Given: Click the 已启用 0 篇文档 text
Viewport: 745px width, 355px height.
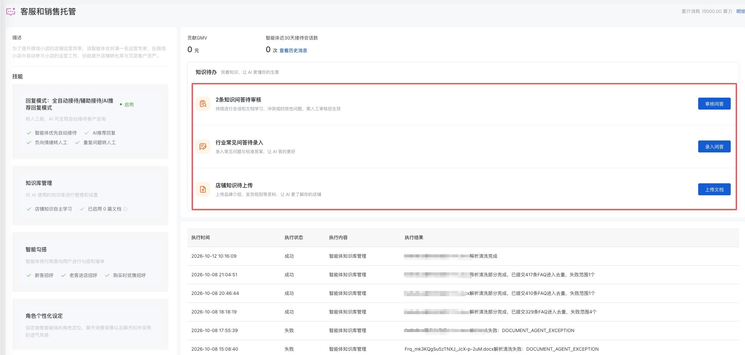Looking at the screenshot, I should tap(105, 209).
